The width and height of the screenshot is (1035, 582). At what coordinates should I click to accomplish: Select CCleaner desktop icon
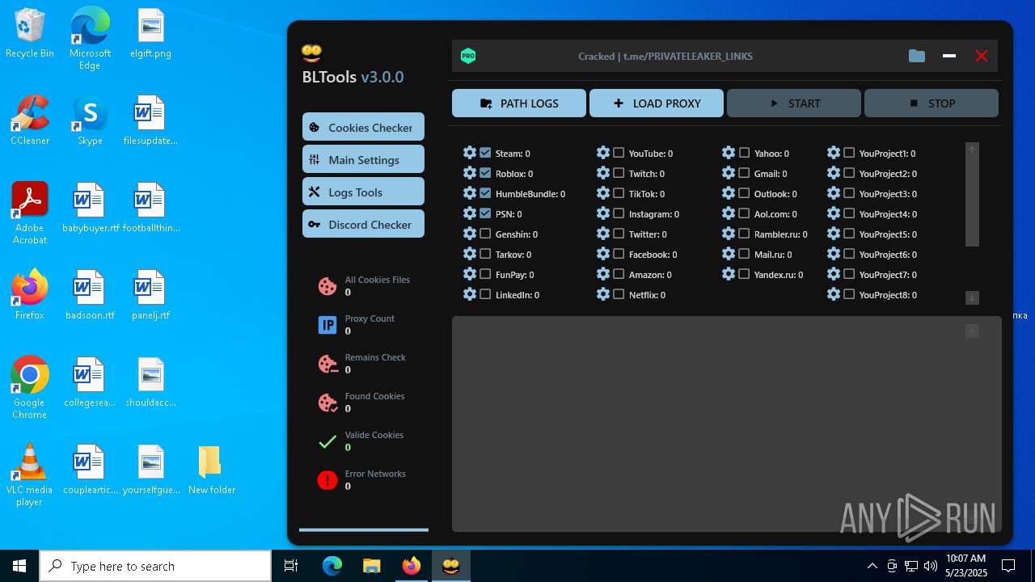[30, 120]
